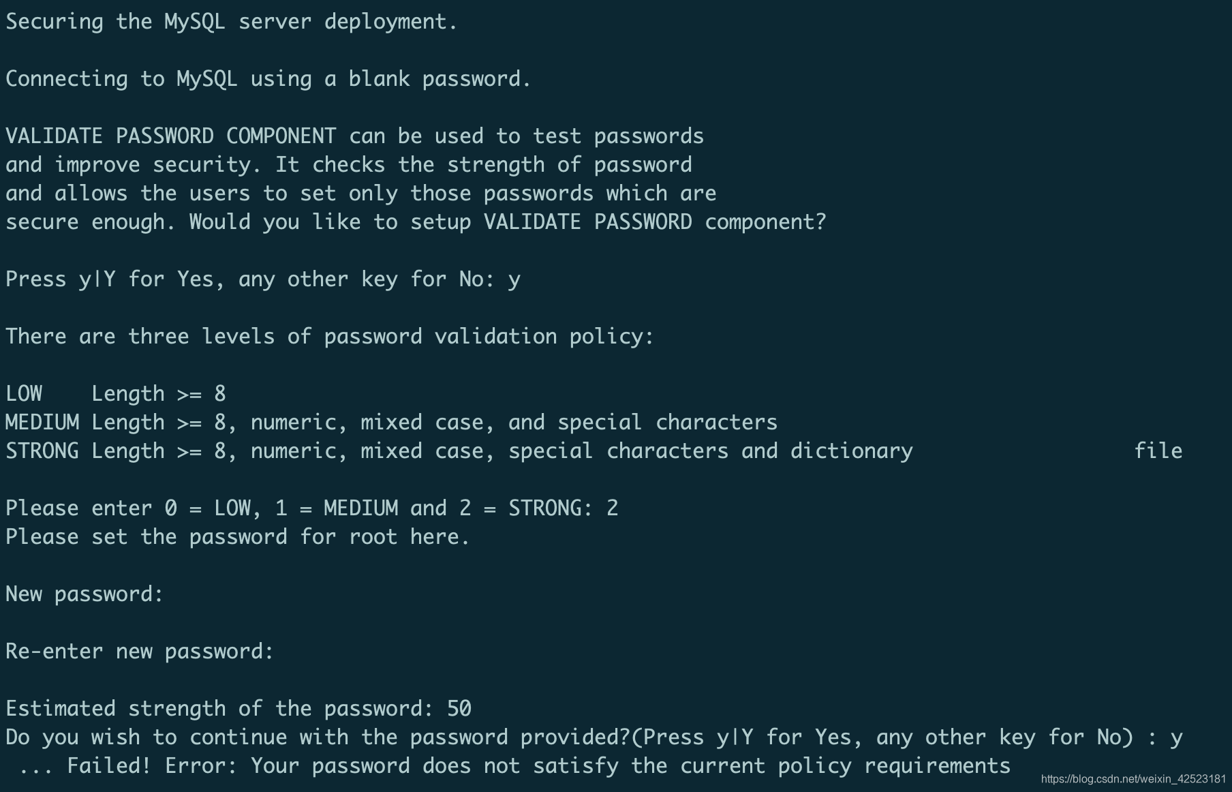
Task: Click the 'and improve security' line
Action: point(348,165)
